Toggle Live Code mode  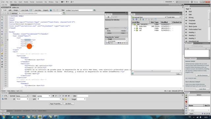point(25,10)
